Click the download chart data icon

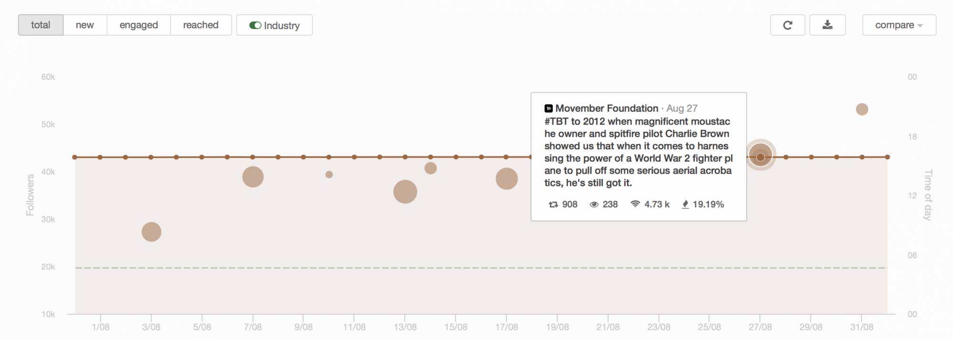point(828,25)
